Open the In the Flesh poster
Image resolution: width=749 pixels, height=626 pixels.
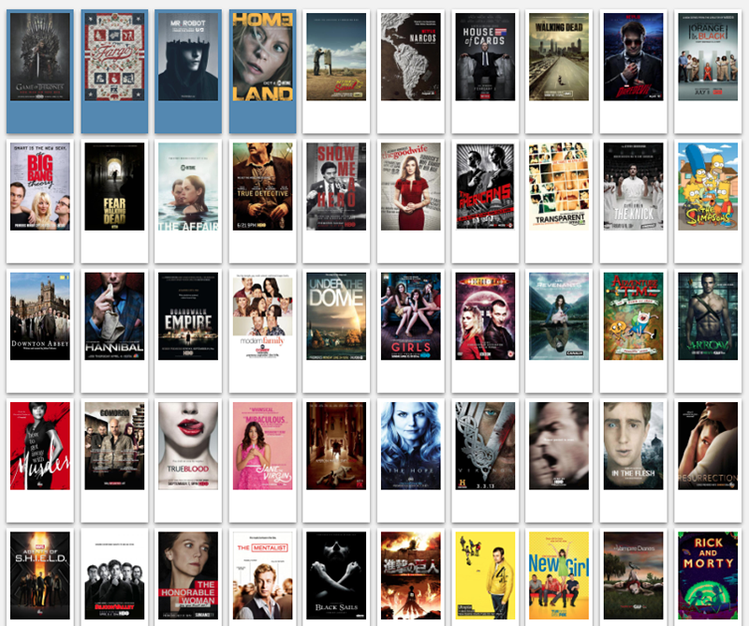point(634,446)
